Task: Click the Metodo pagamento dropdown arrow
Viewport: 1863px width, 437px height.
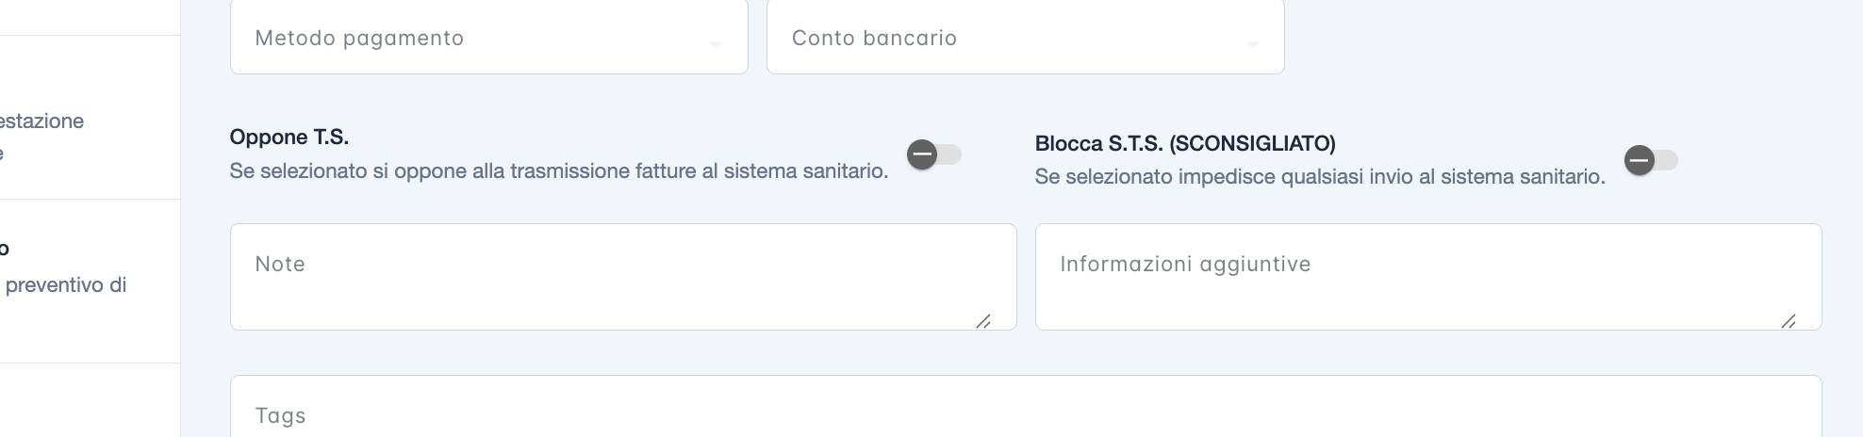Action: [716, 44]
